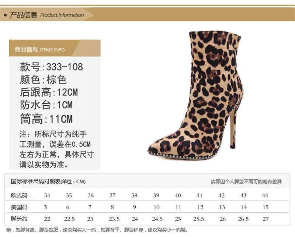Viewport: 295px width, 237px height.
Task: Click the disclaimer '实际因个人脚型不同可能略有差异'
Action: pyautogui.click(x=246, y=181)
